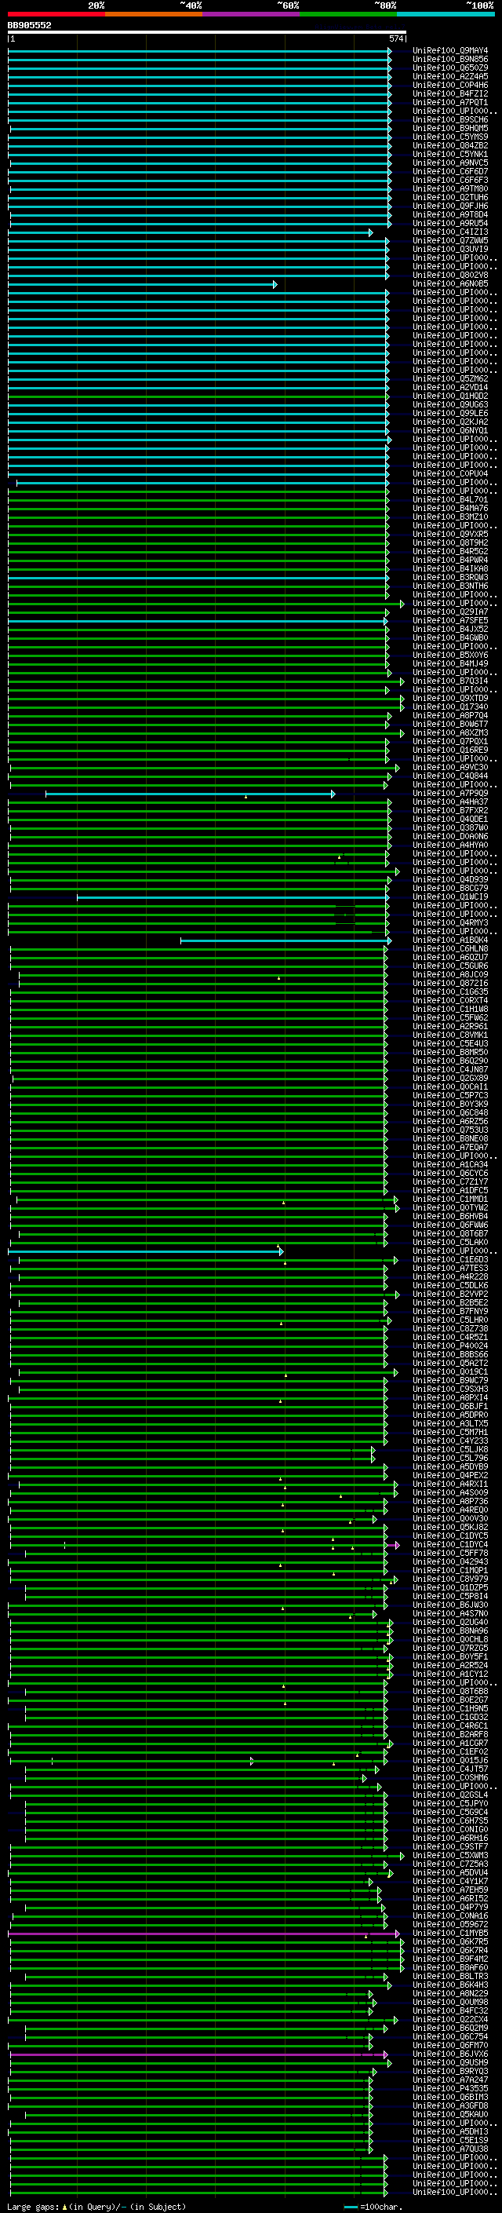Click the cyan alignment bar for A7SFE5
502x2213 pixels.
coord(198,621)
